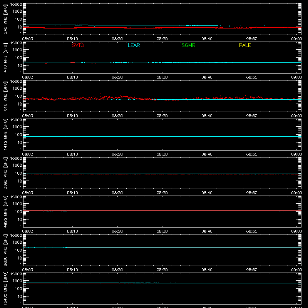Select the 15400 MHz [SFU] axis title
This screenshot has height=308, width=308.
point(5,288)
